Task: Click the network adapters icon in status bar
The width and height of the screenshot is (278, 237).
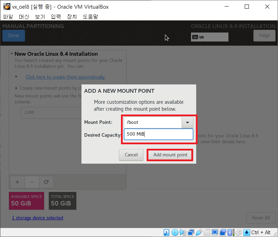Action: (191, 233)
